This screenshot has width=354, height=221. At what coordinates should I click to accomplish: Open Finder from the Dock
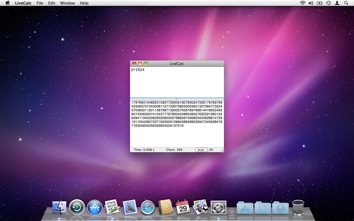tap(59, 207)
